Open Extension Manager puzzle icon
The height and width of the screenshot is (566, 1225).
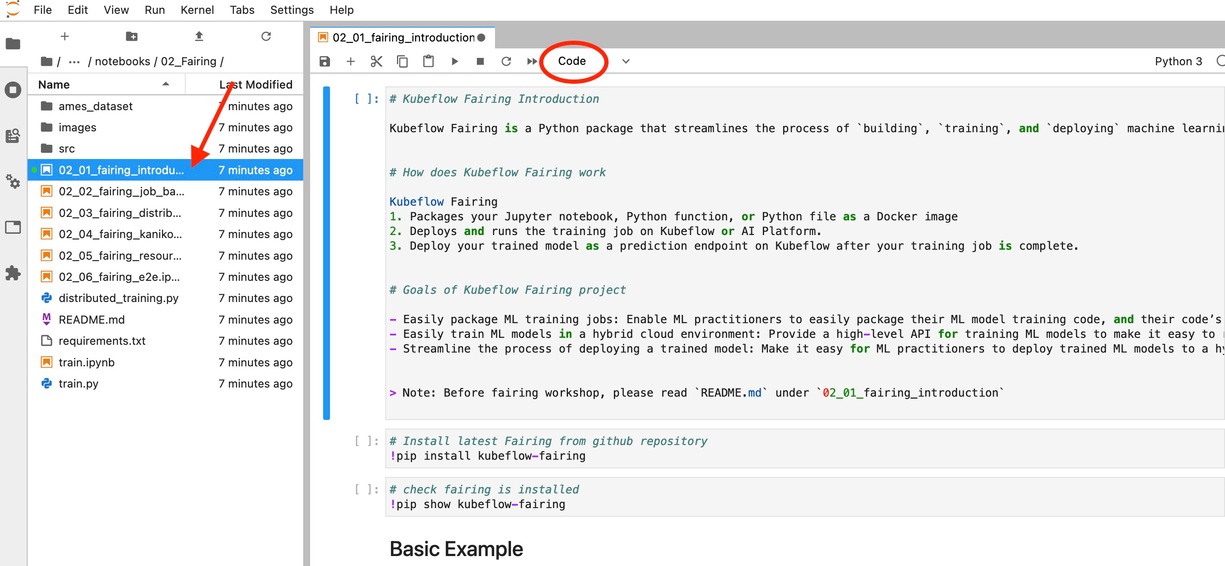[x=13, y=273]
